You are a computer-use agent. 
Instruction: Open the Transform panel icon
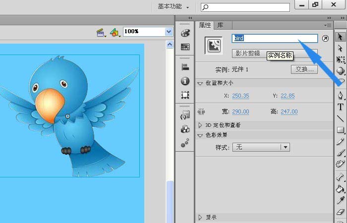point(185,95)
